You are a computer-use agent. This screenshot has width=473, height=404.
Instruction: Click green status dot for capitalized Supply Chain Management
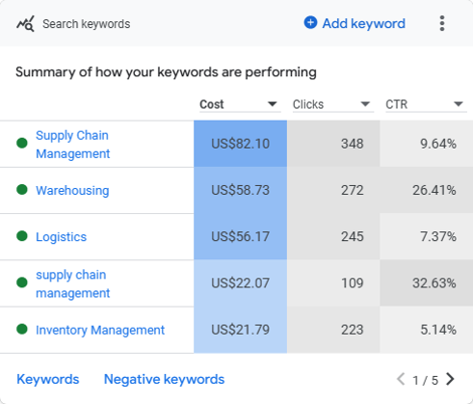point(22,143)
